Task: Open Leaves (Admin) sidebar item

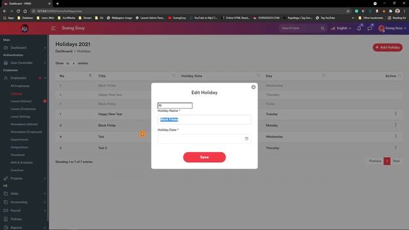Action: 21,101
